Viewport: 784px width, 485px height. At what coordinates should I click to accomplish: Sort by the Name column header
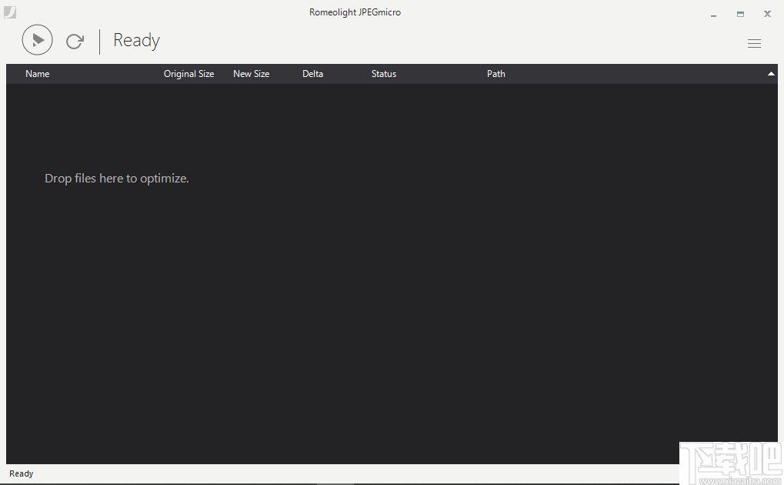pyautogui.click(x=38, y=74)
